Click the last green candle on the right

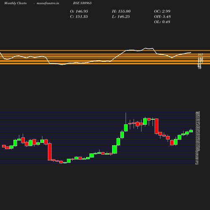click(x=191, y=131)
